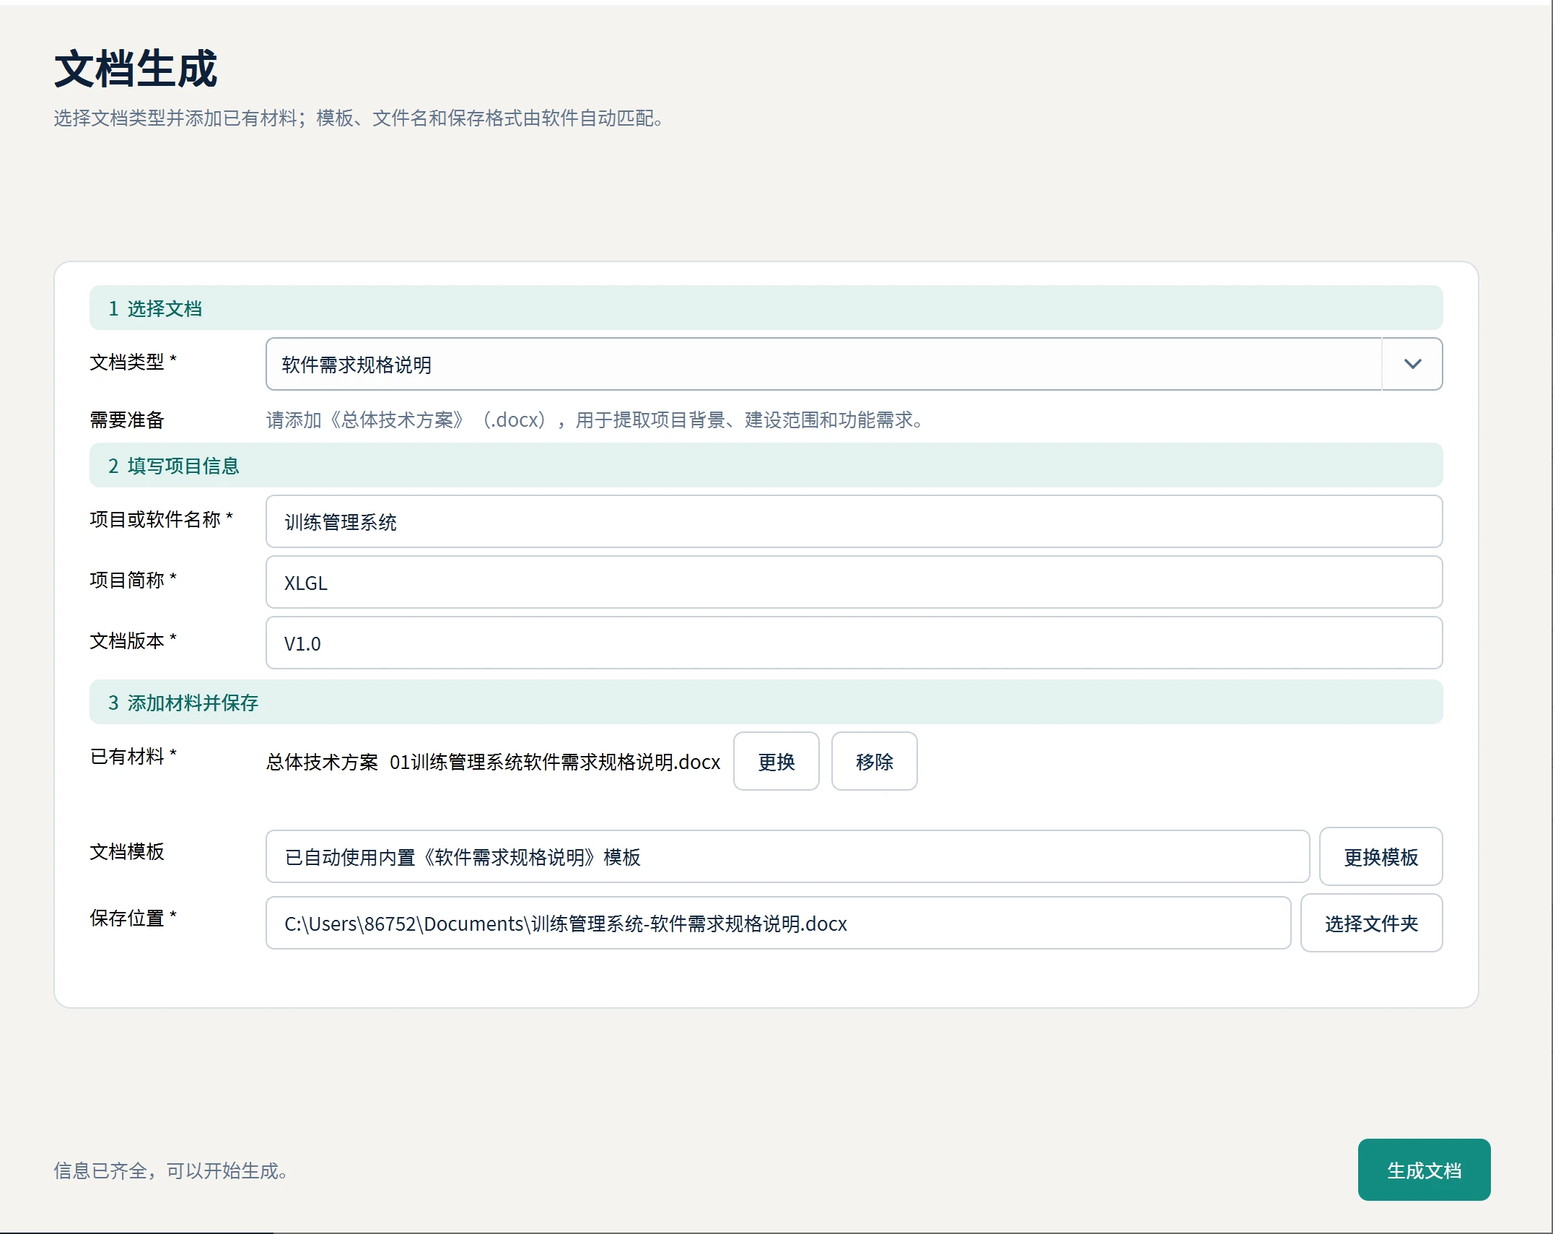Image resolution: width=1553 pixels, height=1234 pixels.
Task: Click the 文档版本 * label
Action: coord(133,640)
